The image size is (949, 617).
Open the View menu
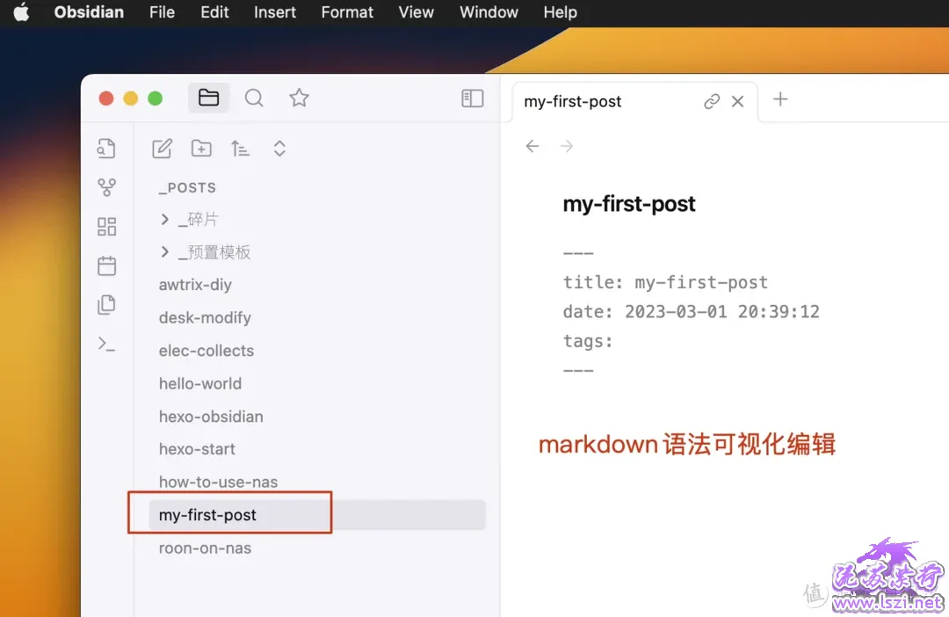click(417, 12)
